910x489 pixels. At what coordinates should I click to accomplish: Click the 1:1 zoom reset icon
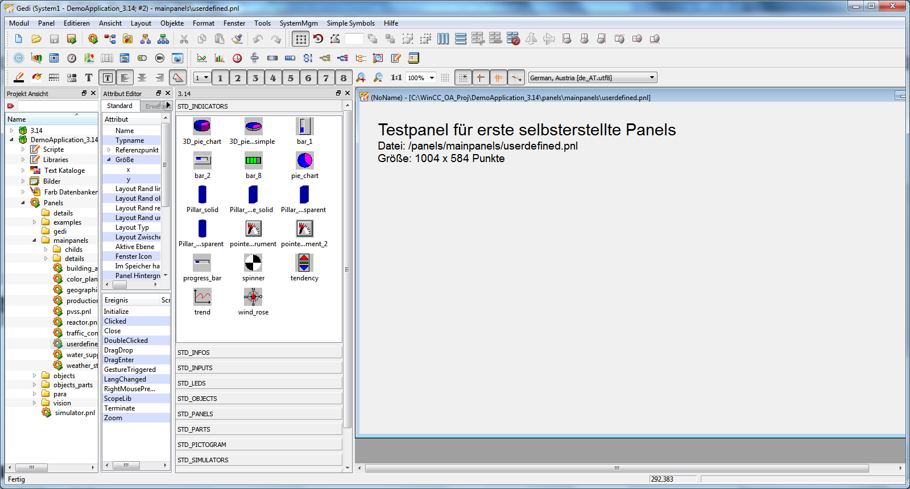396,77
